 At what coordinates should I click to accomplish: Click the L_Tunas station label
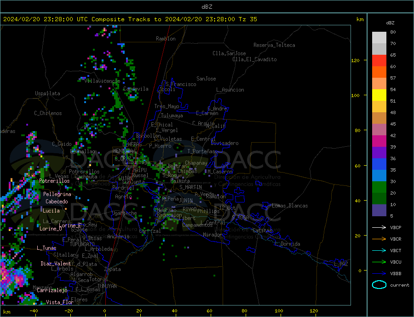click(46, 248)
